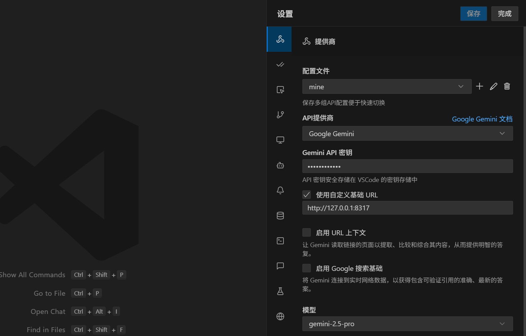Select the checkpoints branch icon in sidebar
The height and width of the screenshot is (336, 526).
click(x=280, y=114)
